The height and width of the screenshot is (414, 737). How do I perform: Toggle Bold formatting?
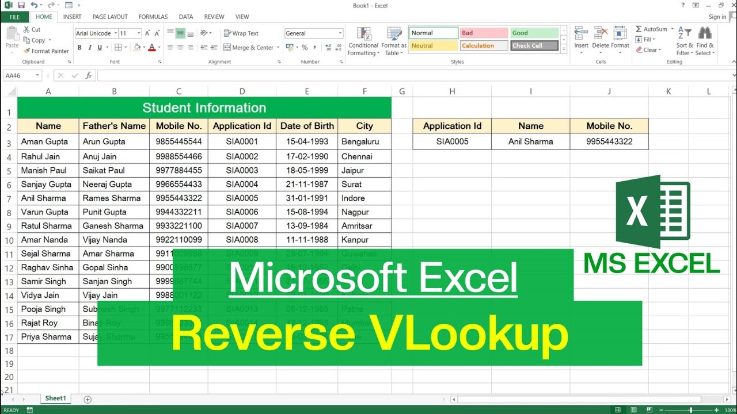(x=79, y=48)
